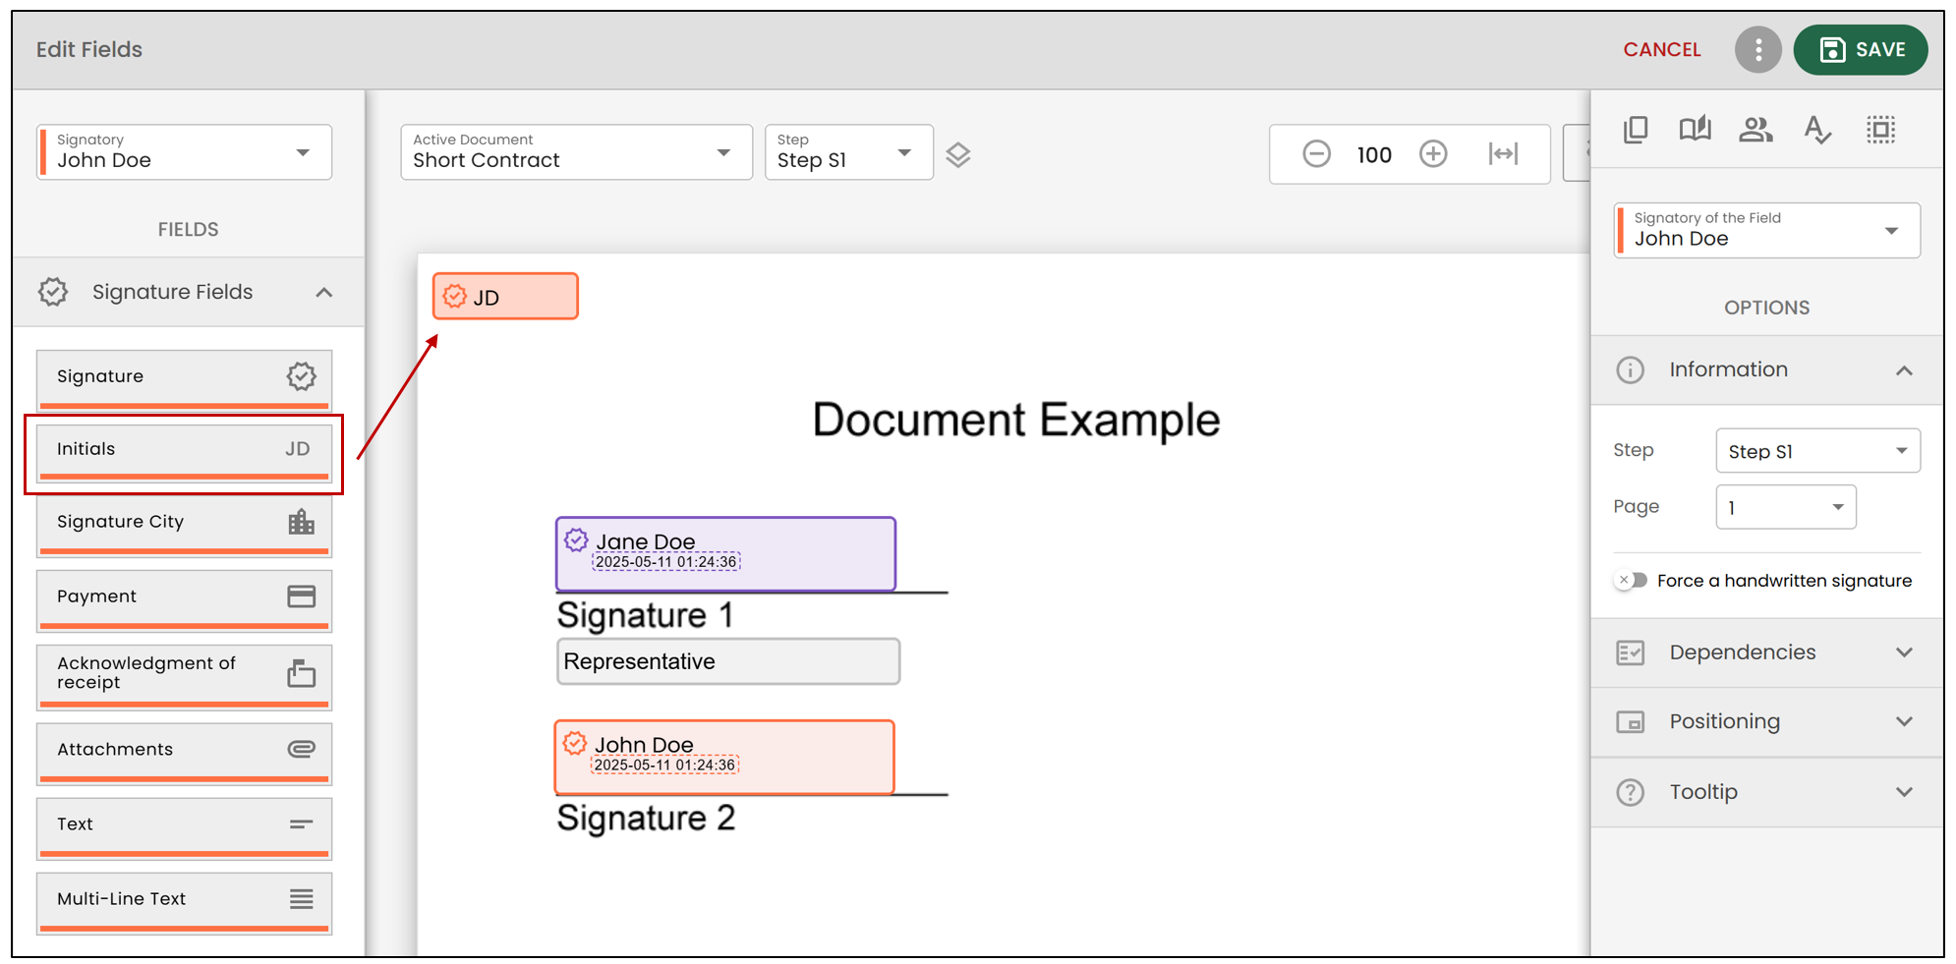The width and height of the screenshot is (1956, 964).
Task: Select the Initials field item
Action: pos(184,452)
